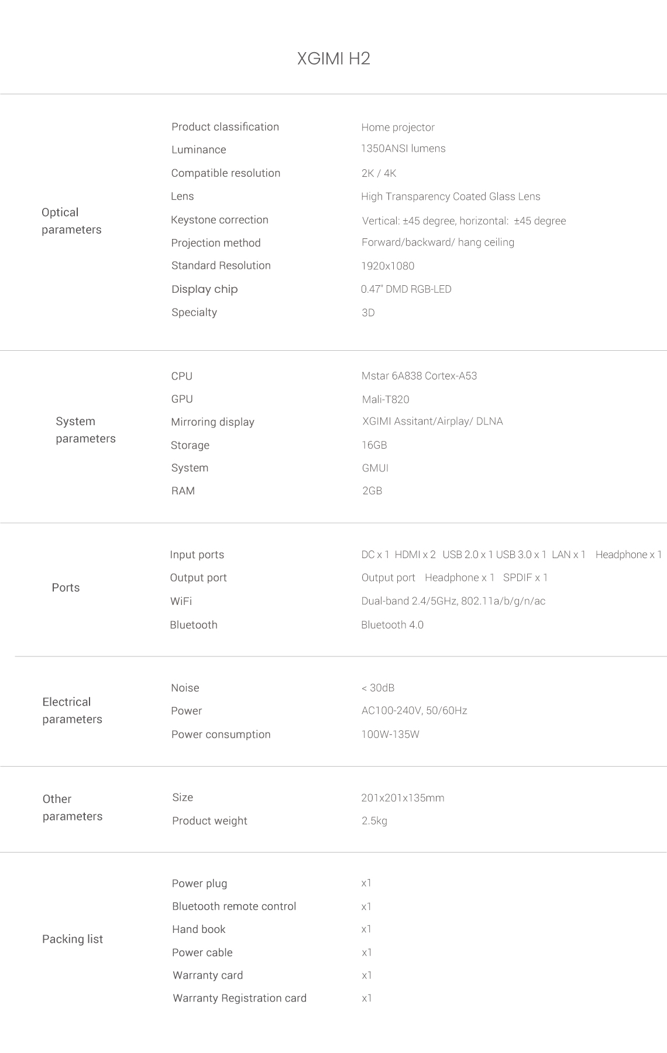Click the Keystone correction label
The image size is (667, 1053).
pyautogui.click(x=219, y=220)
